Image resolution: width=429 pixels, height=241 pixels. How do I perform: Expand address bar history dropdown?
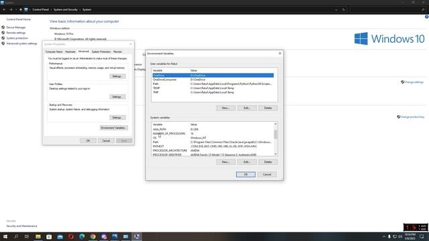(x=336, y=9)
